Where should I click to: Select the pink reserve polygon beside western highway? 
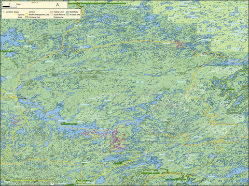(16, 120)
